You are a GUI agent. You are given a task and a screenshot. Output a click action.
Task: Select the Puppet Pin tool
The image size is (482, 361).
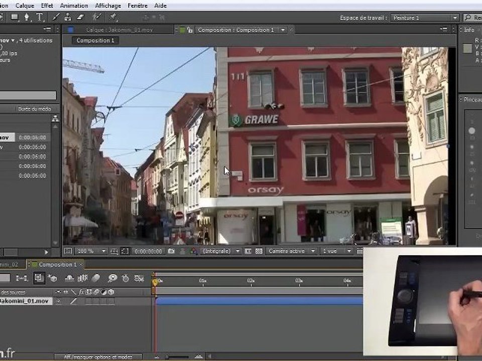click(x=113, y=17)
